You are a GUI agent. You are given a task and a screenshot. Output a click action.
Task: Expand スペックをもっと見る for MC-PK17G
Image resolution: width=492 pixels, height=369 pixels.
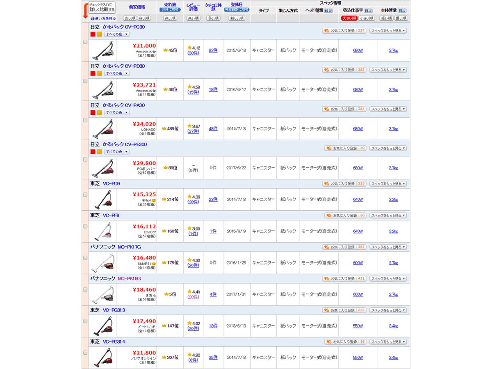388,247
